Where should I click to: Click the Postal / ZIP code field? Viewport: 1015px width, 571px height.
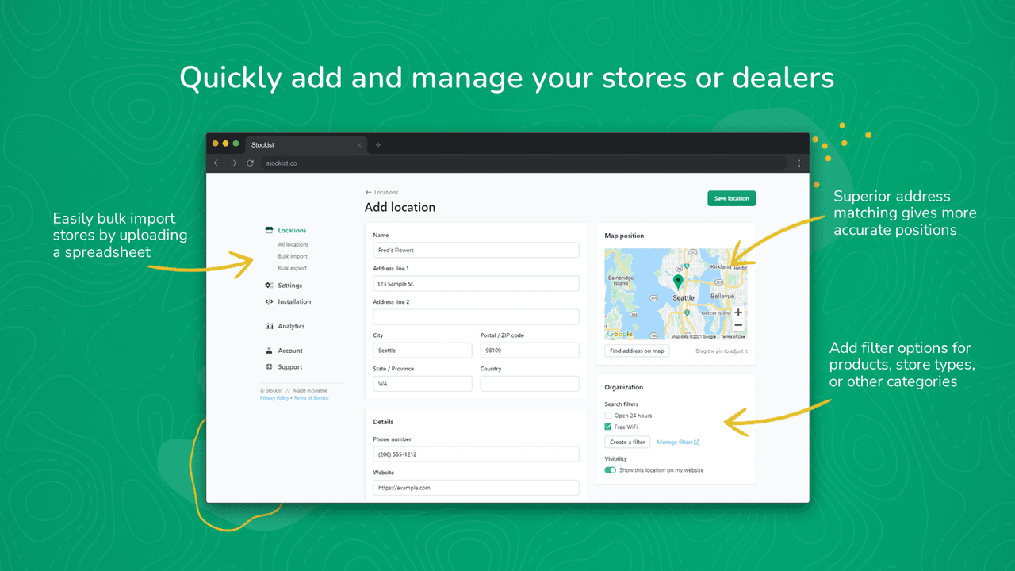530,350
